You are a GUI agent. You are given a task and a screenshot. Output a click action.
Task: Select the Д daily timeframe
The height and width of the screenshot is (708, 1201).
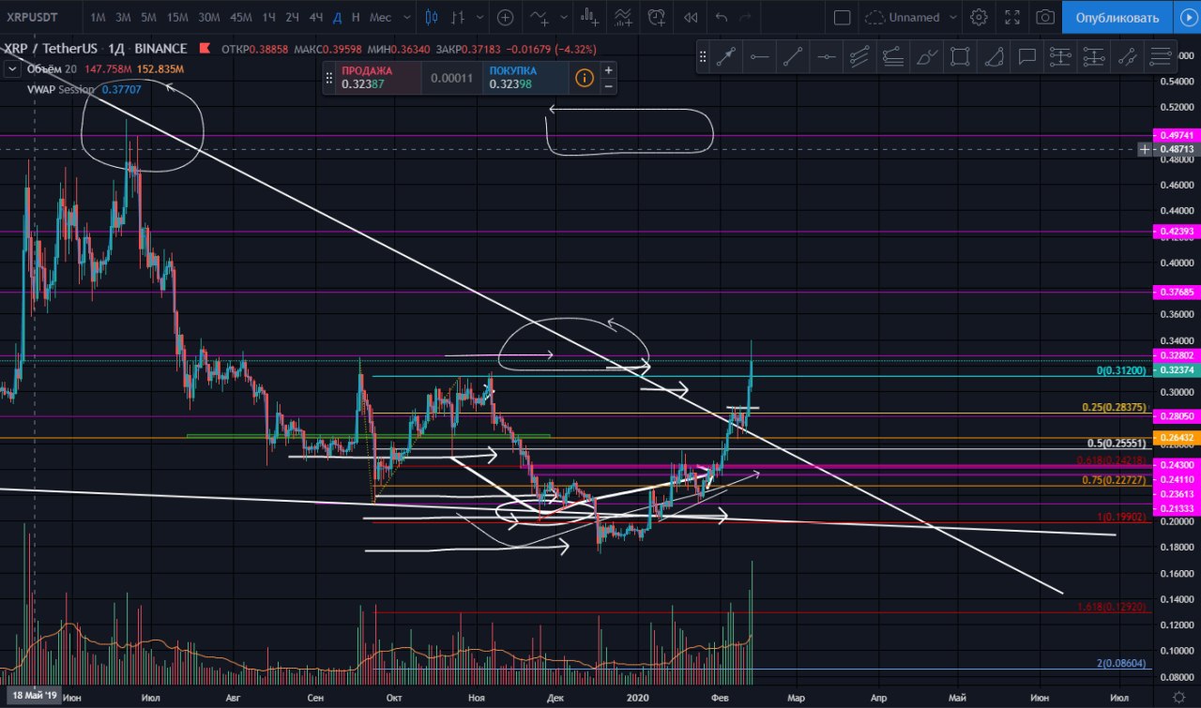(337, 17)
